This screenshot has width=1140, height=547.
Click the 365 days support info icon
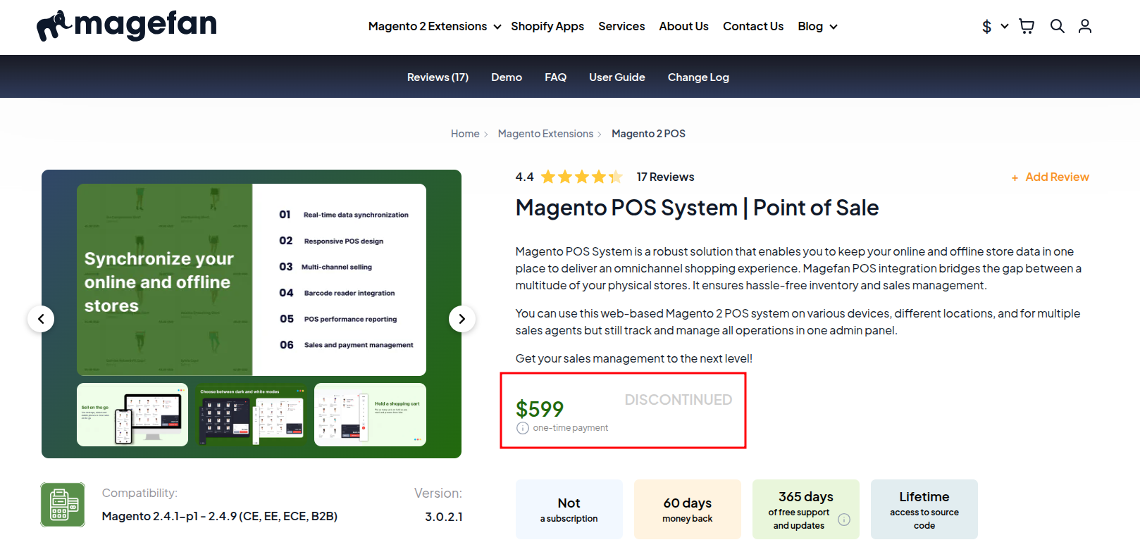tap(844, 520)
